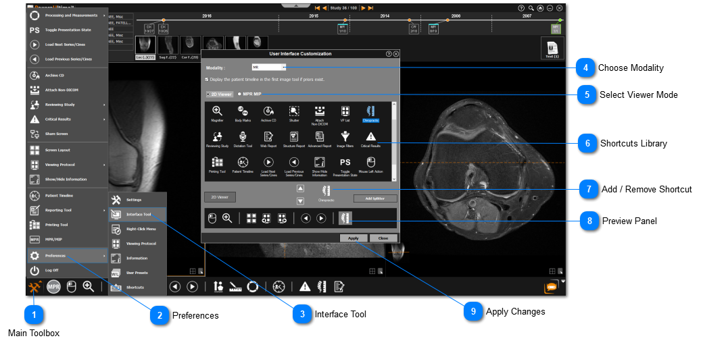Click the shortcuts library vertical scrollbar
Screen dimensions: 703x349
[x=394, y=142]
